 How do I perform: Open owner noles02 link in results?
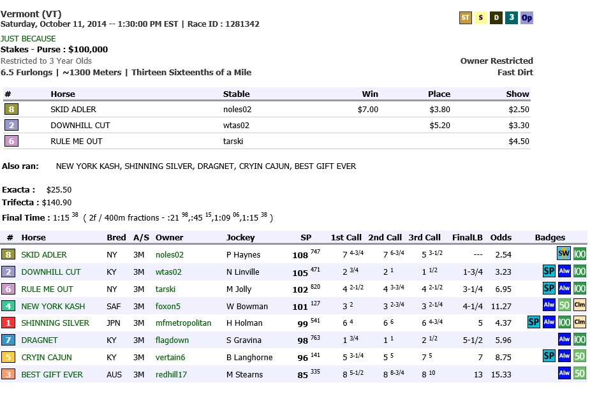click(x=170, y=254)
